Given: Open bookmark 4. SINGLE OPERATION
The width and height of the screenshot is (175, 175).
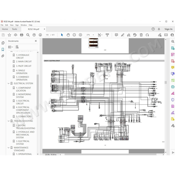Looking at the screenshot, I should click(22, 72).
